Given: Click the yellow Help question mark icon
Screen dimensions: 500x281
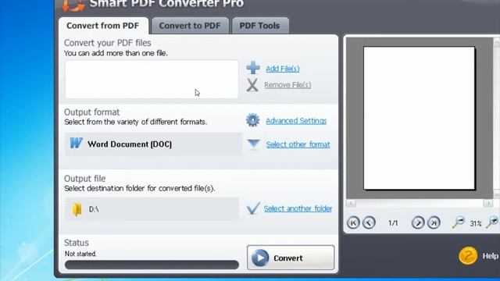Looking at the screenshot, I should coord(468,255).
